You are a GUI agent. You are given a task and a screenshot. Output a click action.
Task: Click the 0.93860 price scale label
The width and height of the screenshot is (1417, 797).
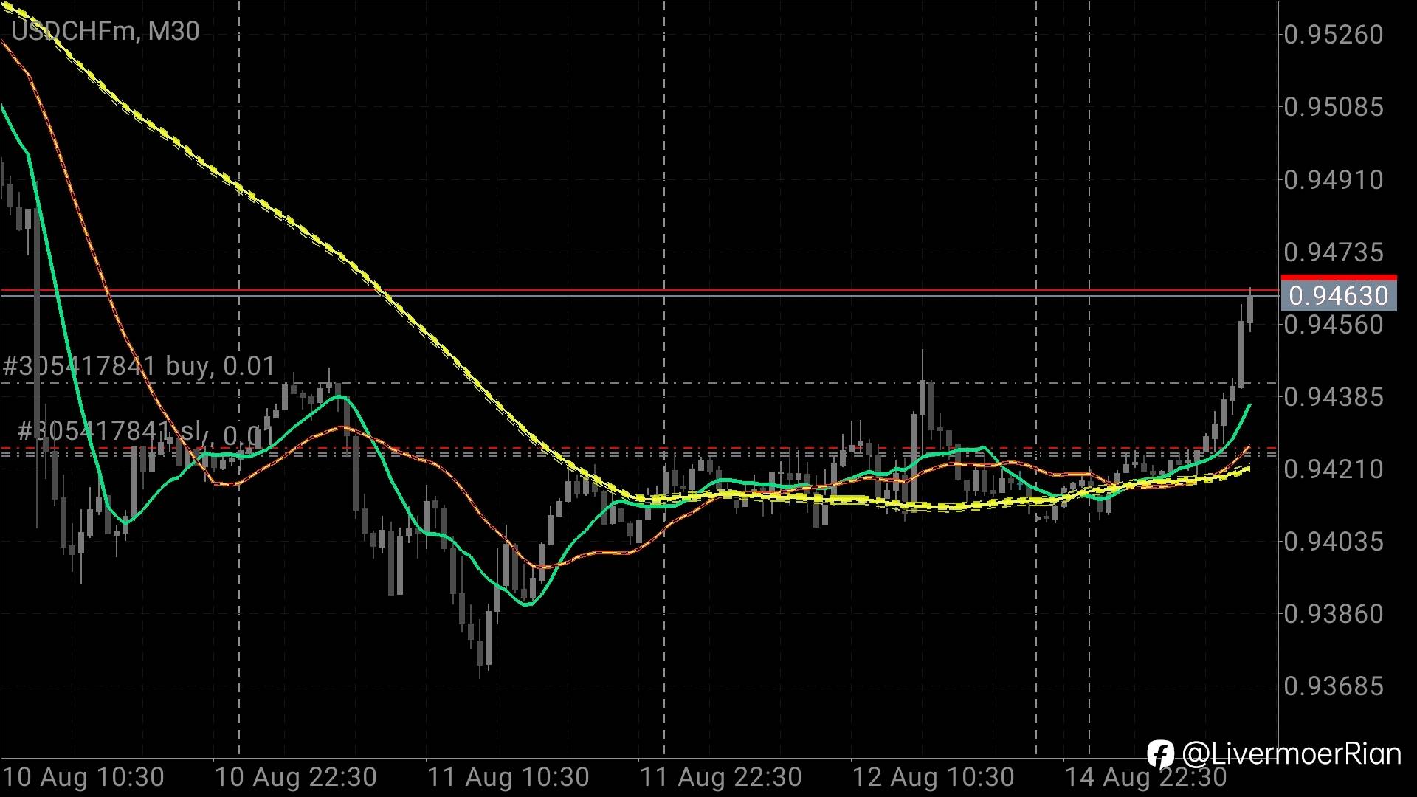coord(1334,614)
